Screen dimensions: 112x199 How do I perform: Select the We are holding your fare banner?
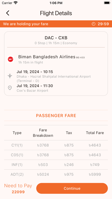tap(56, 24)
